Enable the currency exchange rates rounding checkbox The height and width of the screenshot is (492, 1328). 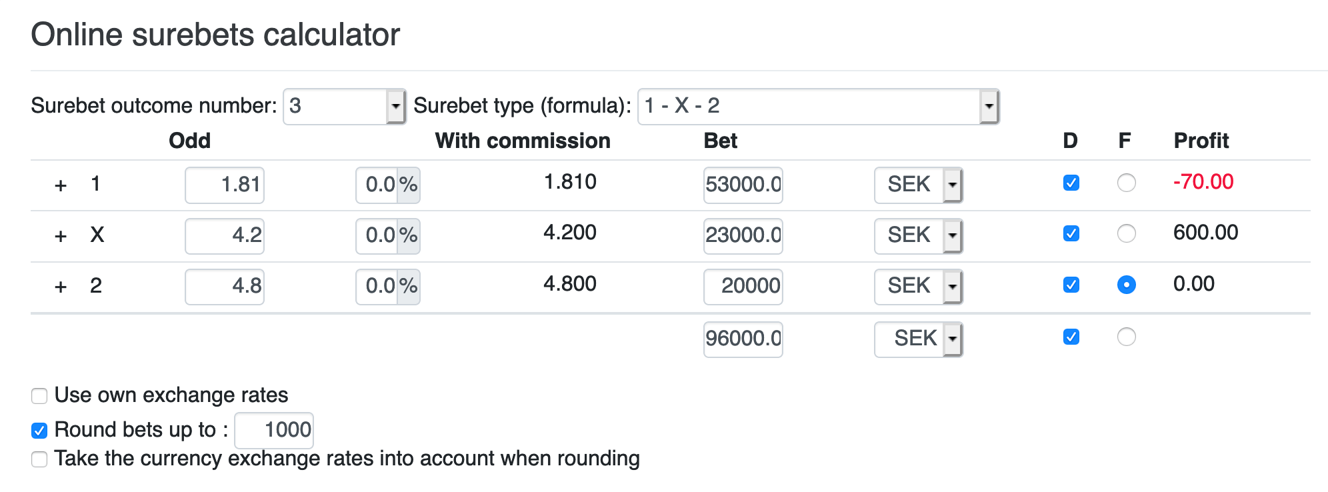(39, 459)
